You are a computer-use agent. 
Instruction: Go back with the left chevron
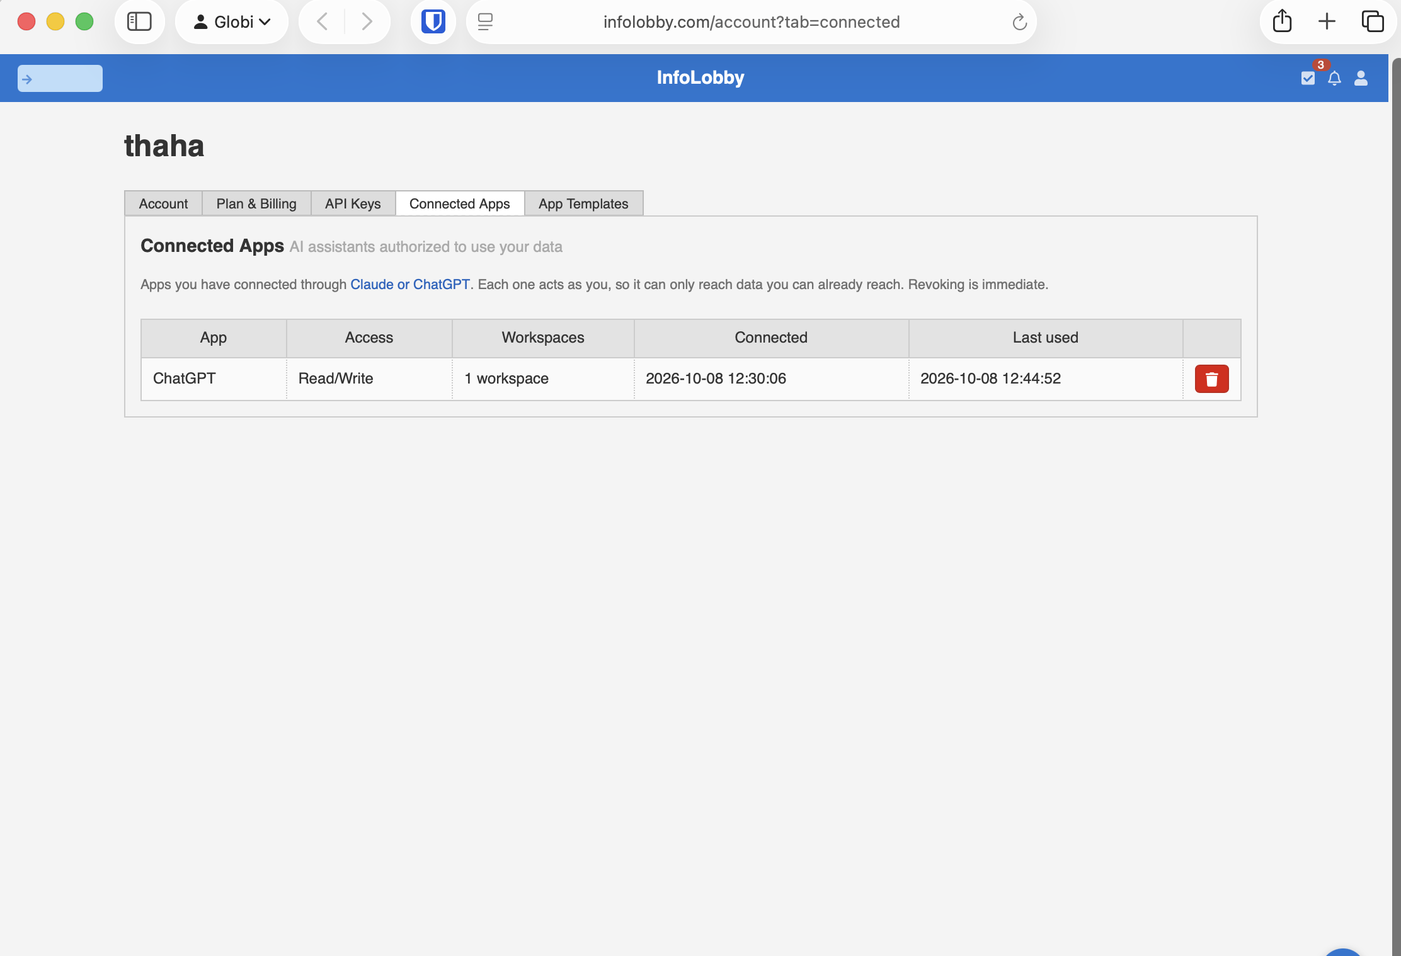tap(322, 22)
